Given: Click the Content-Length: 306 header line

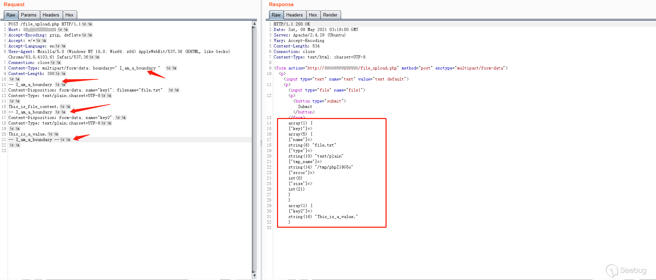Looking at the screenshot, I should (x=31, y=74).
